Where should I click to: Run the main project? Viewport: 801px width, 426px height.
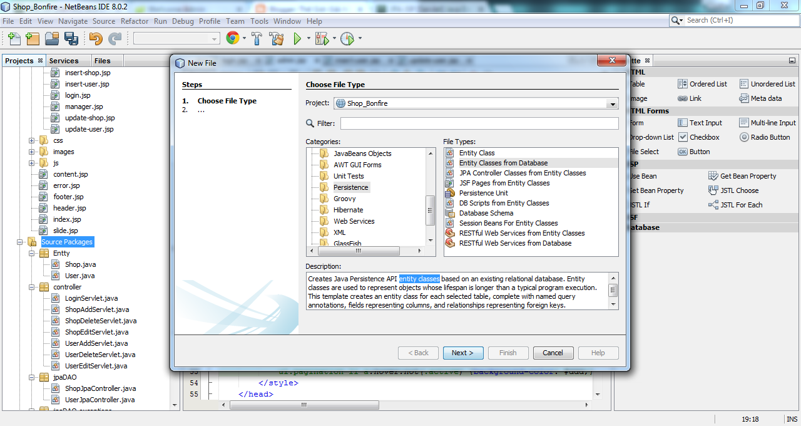(295, 38)
